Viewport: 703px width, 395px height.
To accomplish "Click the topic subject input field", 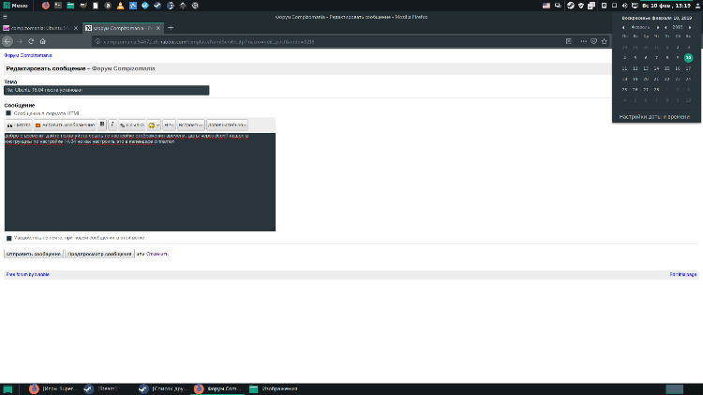I will (x=107, y=90).
